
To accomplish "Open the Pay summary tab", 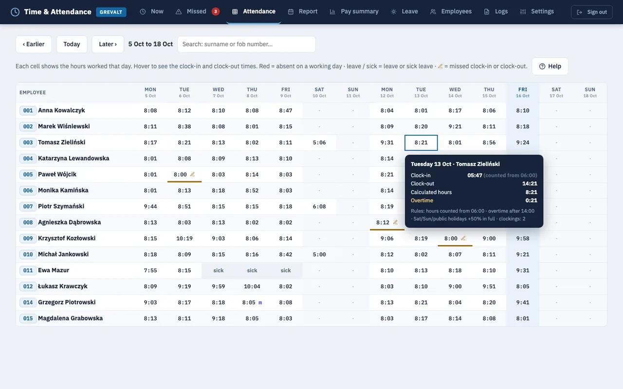I will coord(354,12).
